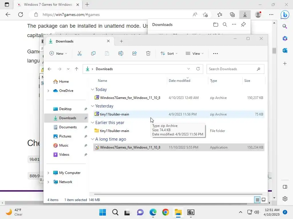Go back in File Explorer navigation
This screenshot has height=219, width=293.
tap(50, 69)
